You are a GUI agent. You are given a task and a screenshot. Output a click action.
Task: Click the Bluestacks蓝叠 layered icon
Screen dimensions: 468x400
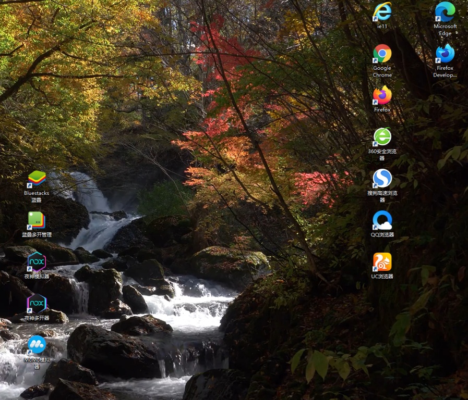[x=37, y=179]
